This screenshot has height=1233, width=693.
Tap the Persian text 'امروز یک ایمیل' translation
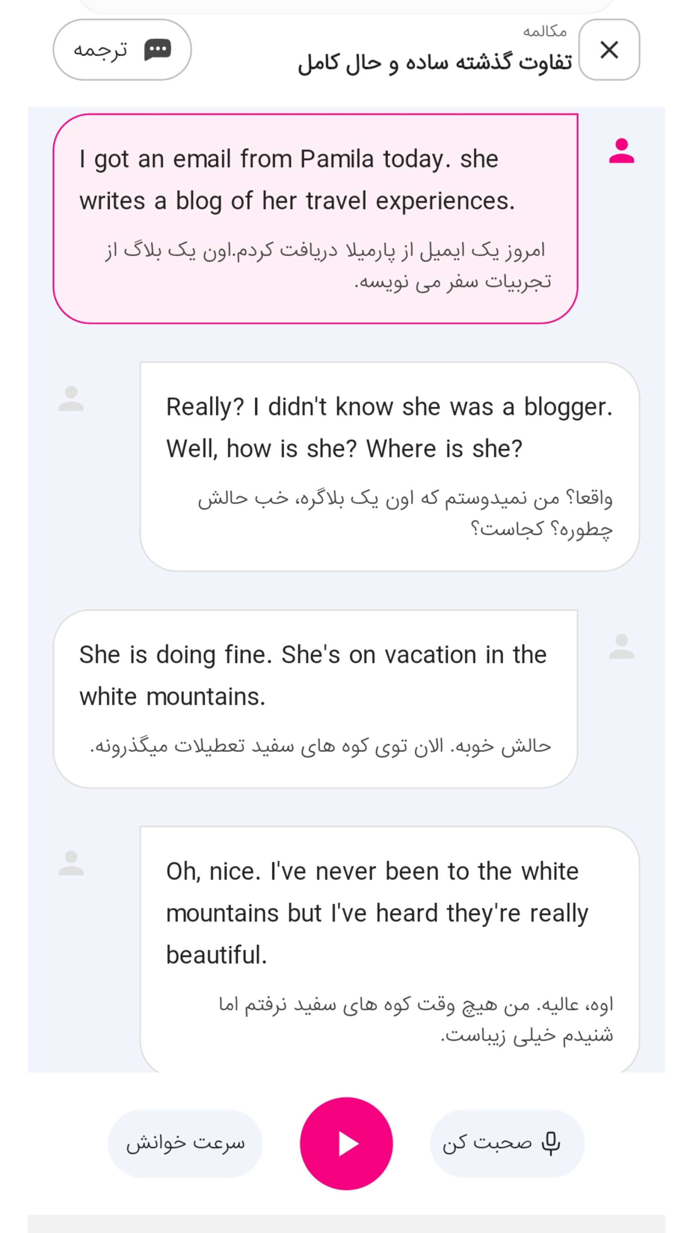[x=328, y=266]
